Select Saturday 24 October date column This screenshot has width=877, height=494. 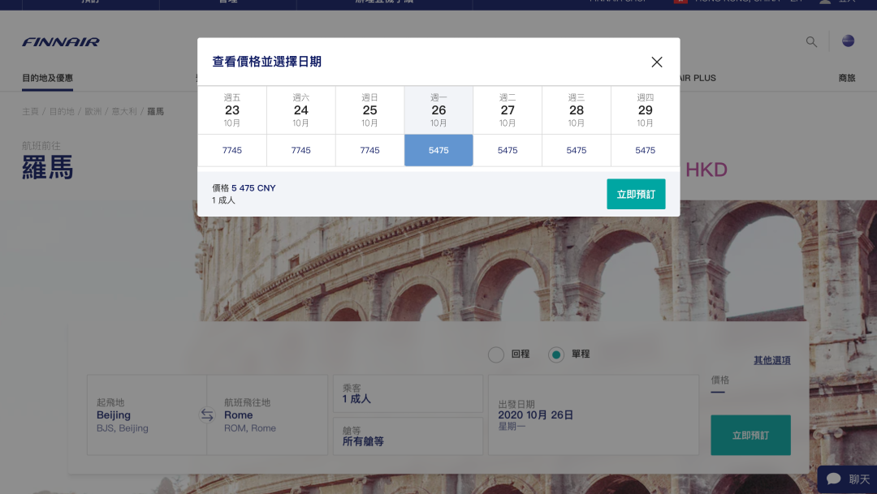301,110
